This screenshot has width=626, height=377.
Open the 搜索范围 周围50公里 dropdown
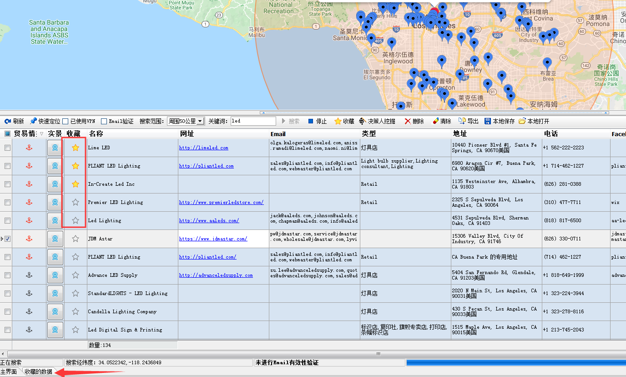[x=186, y=122]
